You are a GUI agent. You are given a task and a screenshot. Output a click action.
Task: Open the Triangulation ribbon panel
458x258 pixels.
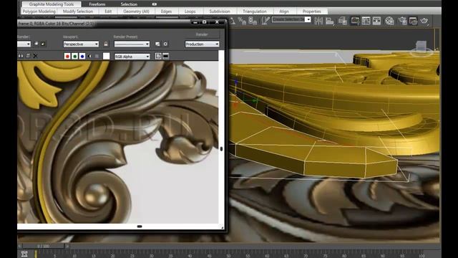tap(255, 11)
